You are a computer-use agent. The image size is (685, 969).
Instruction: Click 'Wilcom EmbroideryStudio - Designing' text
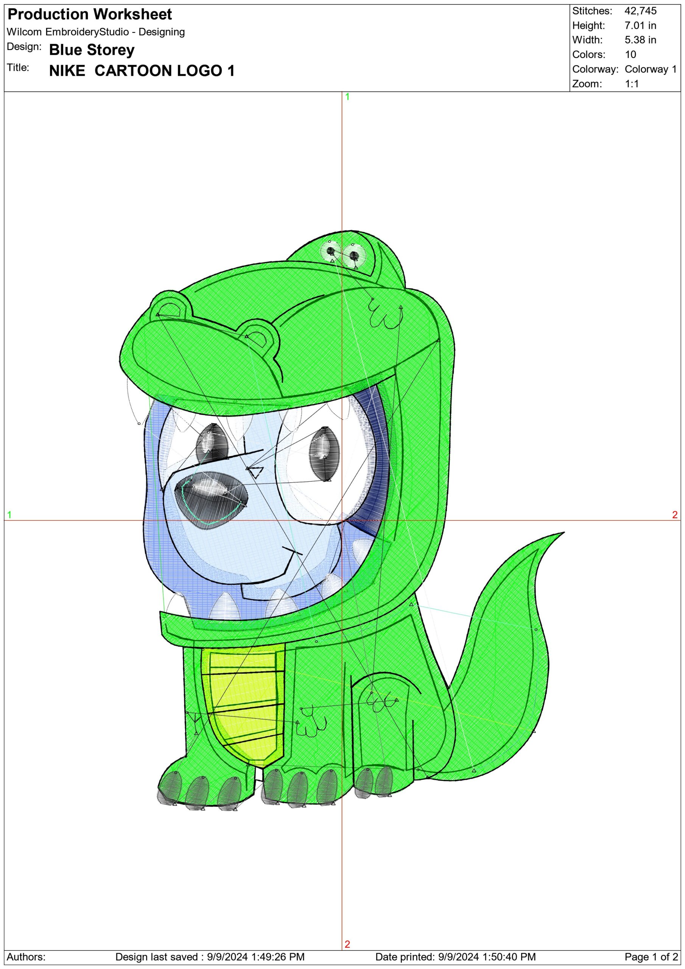96,32
